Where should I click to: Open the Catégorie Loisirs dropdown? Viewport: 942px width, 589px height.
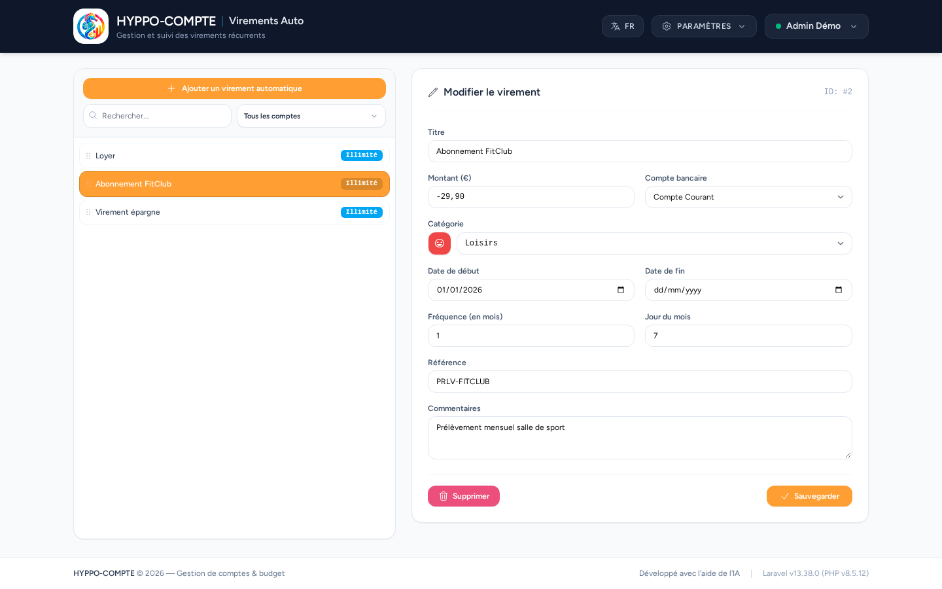point(654,243)
